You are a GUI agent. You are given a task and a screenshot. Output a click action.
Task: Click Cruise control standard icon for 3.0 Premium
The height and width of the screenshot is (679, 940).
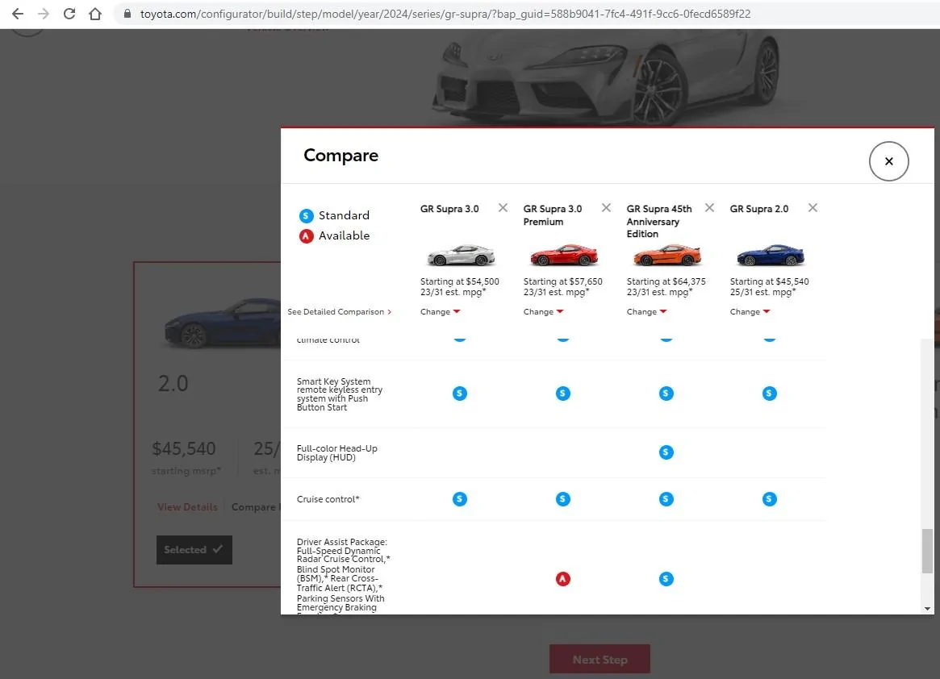point(563,498)
